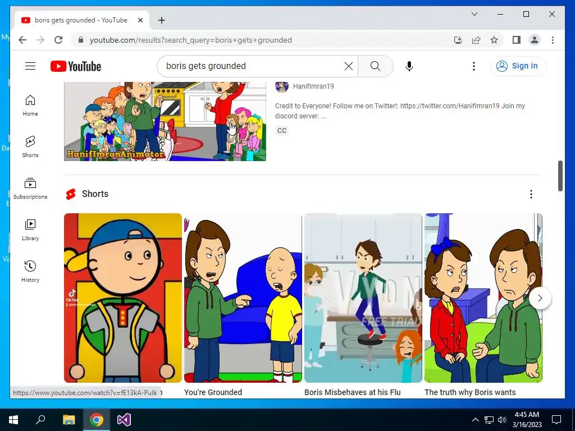Open History in the sidebar
575x431 pixels.
click(x=30, y=272)
